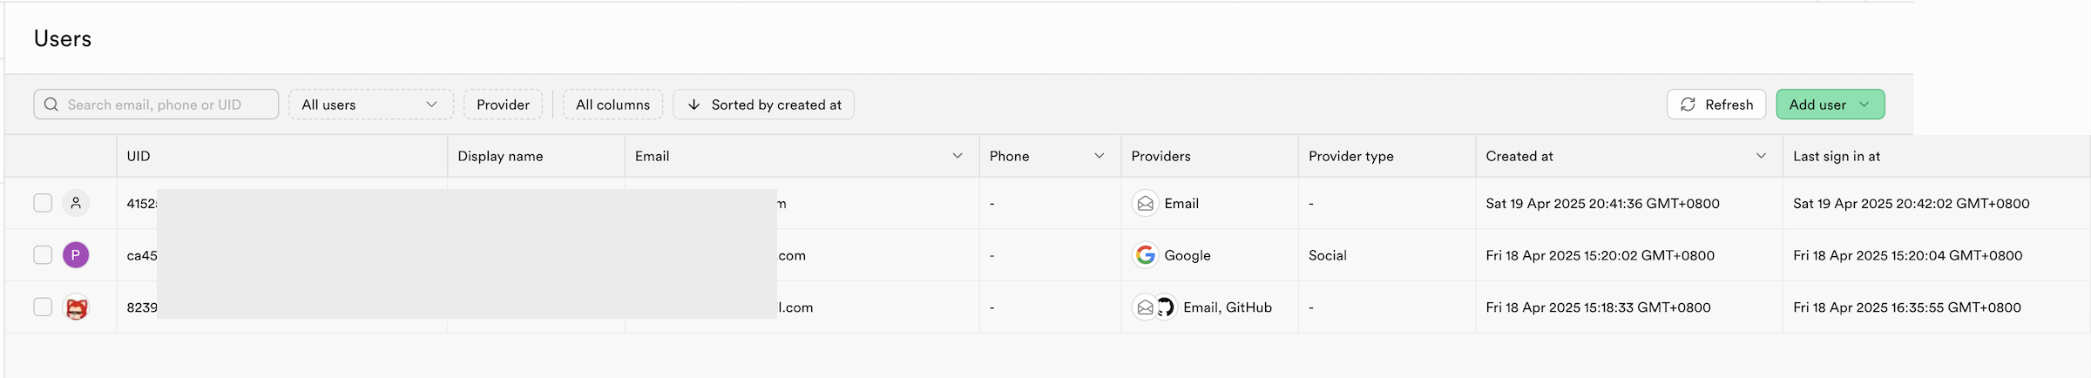Screen dimensions: 2091x378
Task: Expand the Email column header menu
Action: pyautogui.click(x=958, y=156)
